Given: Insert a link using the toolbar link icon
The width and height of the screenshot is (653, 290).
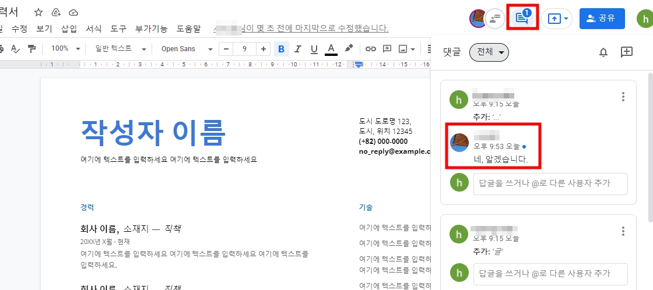Looking at the screenshot, I should 370,49.
